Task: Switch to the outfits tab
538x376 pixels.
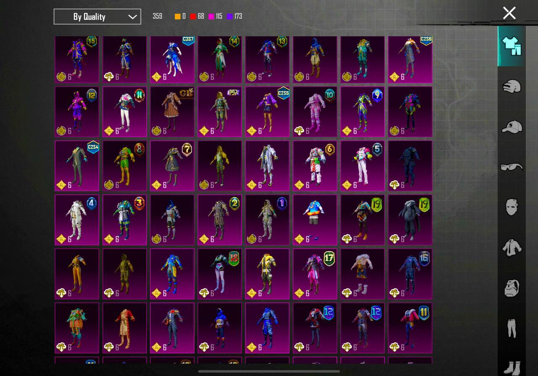Action: pos(511,46)
